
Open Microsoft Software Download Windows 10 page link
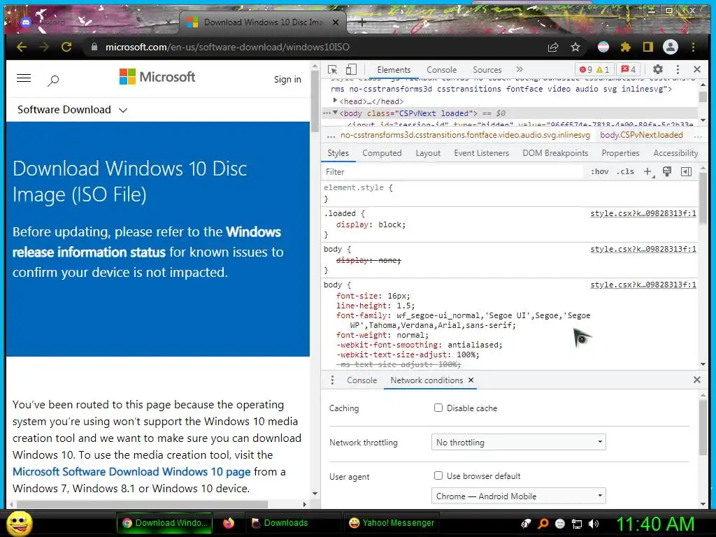131,472
